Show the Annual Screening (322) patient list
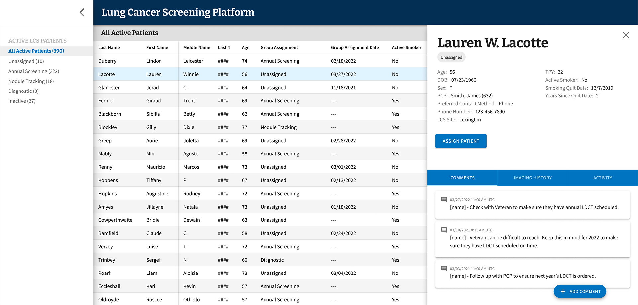 coord(34,71)
